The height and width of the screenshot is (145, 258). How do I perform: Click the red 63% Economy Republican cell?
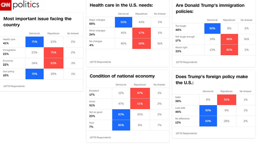pos(53,64)
